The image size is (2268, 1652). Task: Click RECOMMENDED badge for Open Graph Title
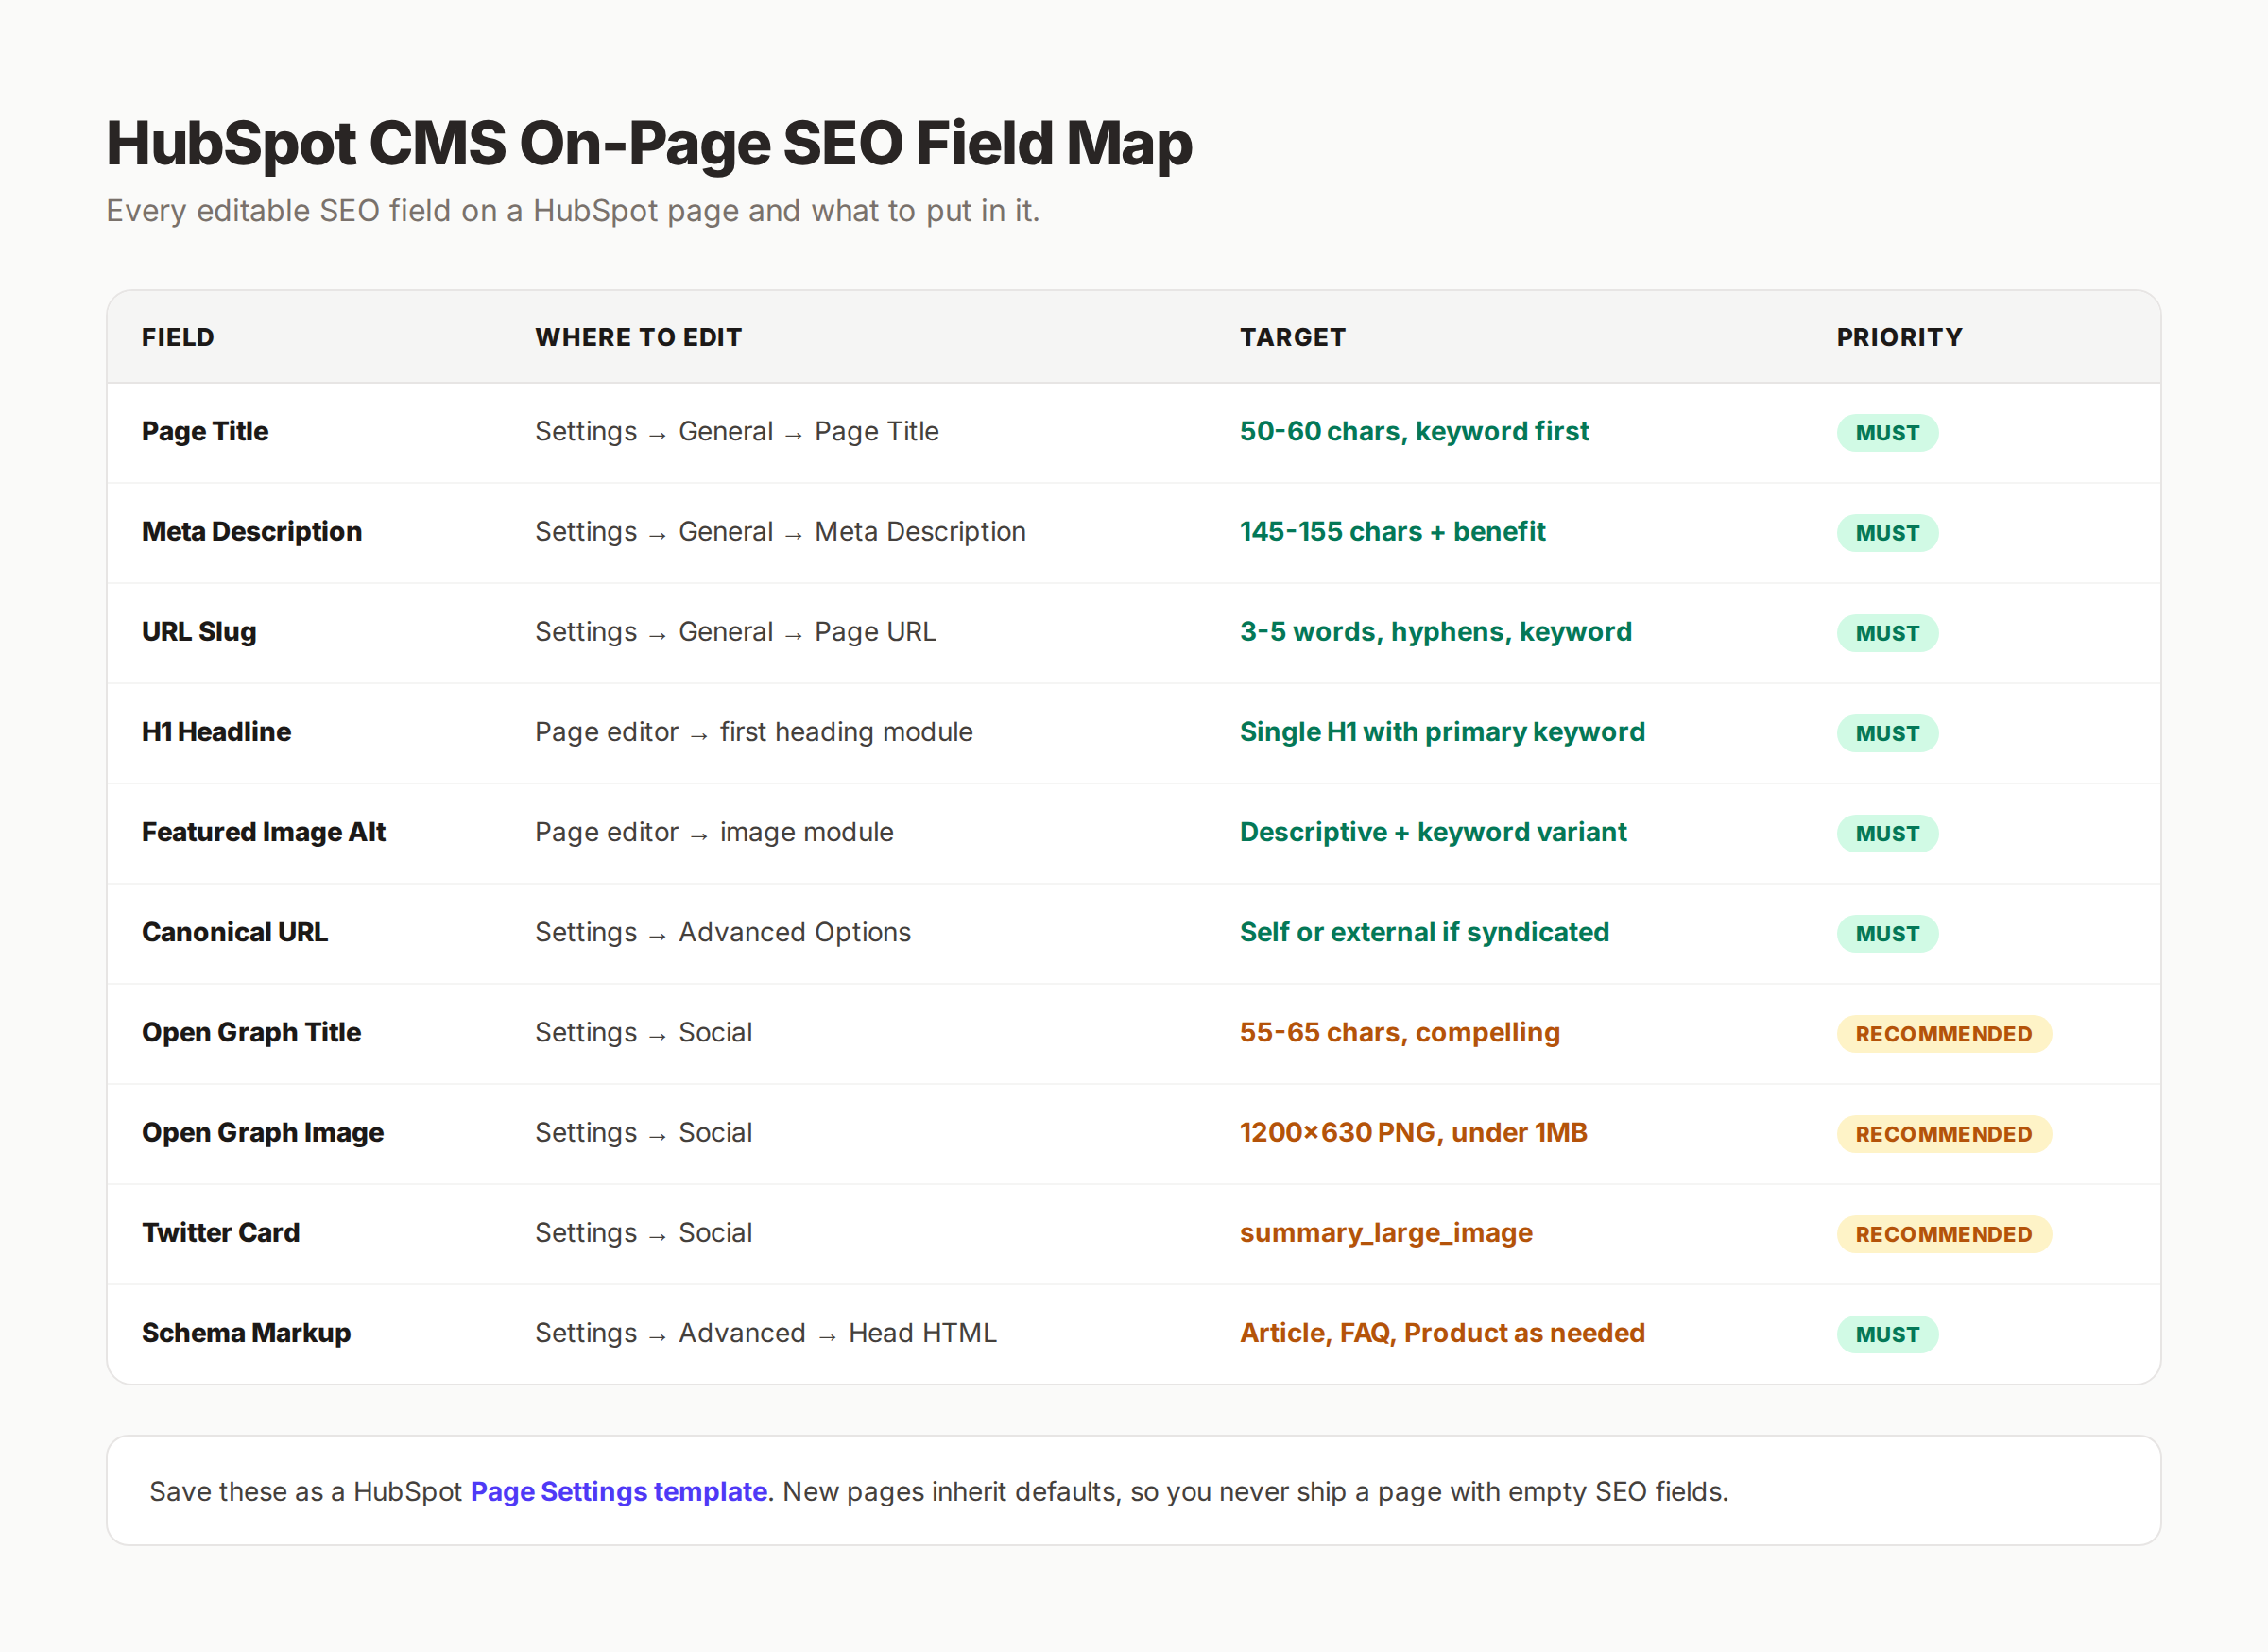tap(1944, 1034)
